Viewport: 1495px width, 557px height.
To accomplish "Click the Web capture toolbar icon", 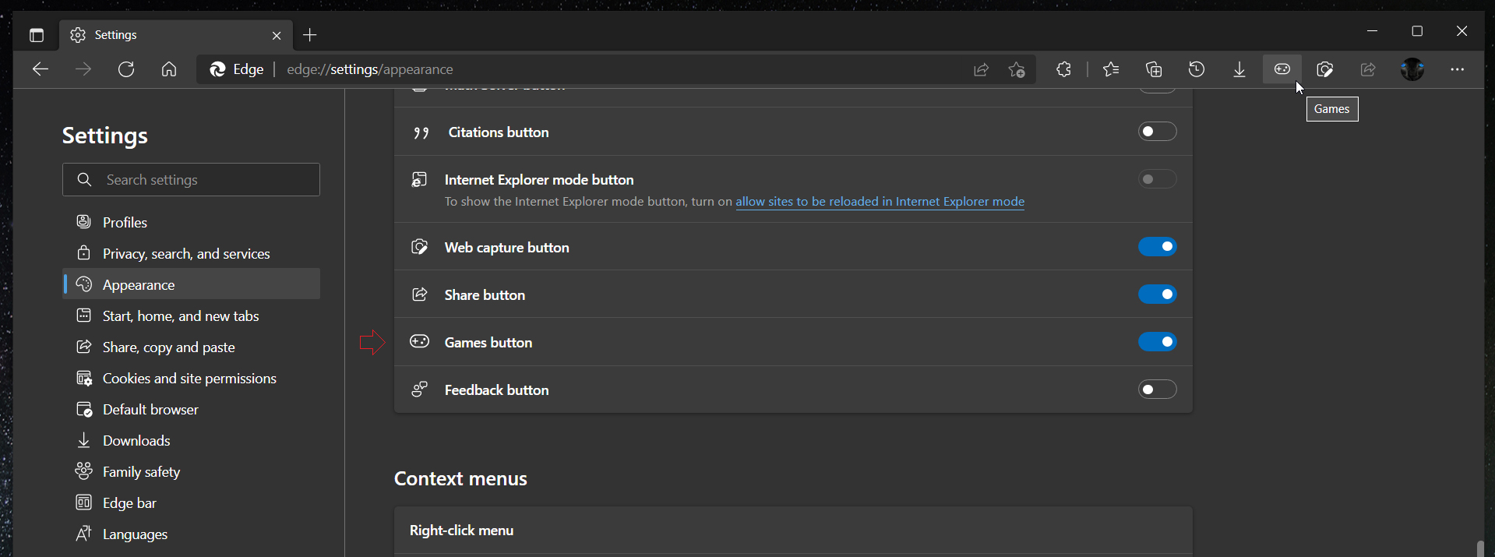I will click(x=1324, y=69).
